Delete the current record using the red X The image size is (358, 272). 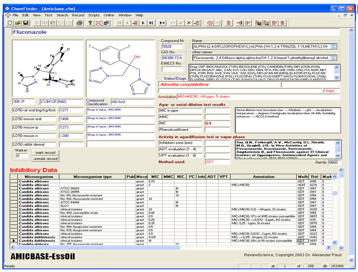coord(188,22)
